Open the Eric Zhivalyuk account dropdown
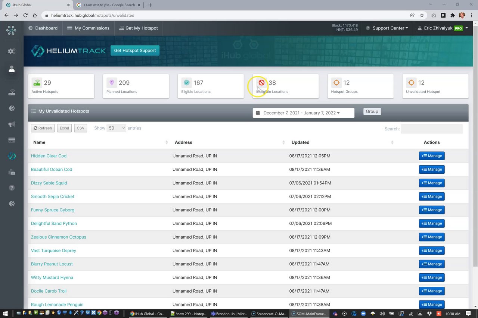This screenshot has height=318, width=478. click(x=443, y=28)
